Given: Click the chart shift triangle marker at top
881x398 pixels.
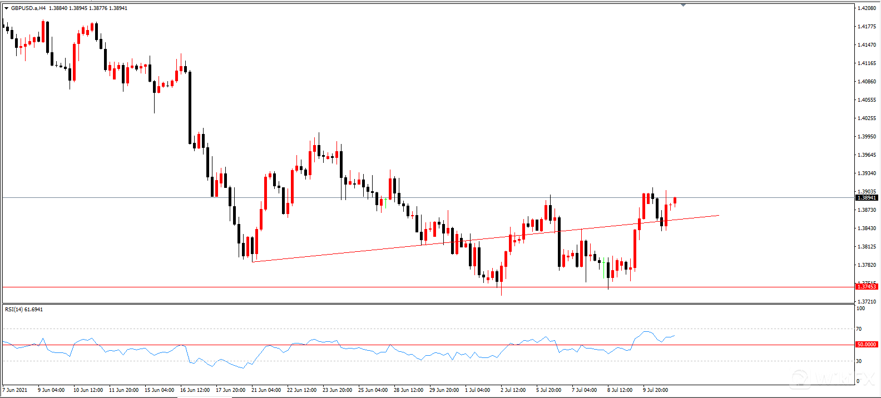Looking at the screenshot, I should [683, 5].
